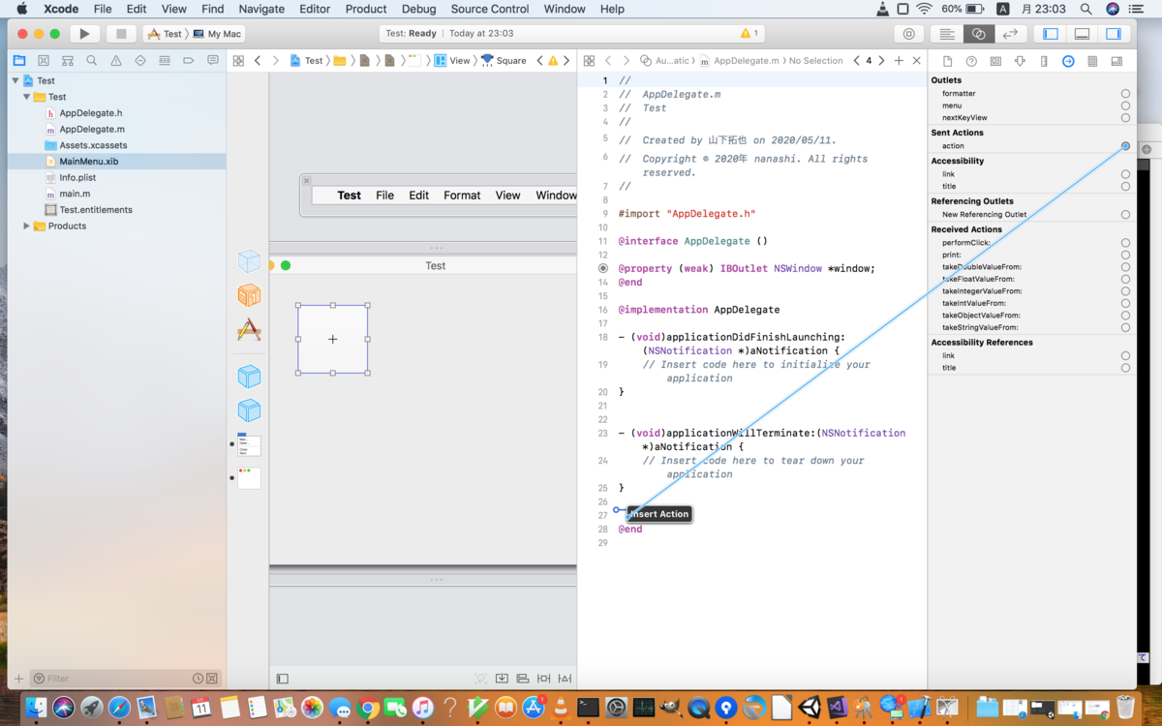The width and height of the screenshot is (1162, 726).
Task: Select First Responder orange cube
Action: coord(249,295)
